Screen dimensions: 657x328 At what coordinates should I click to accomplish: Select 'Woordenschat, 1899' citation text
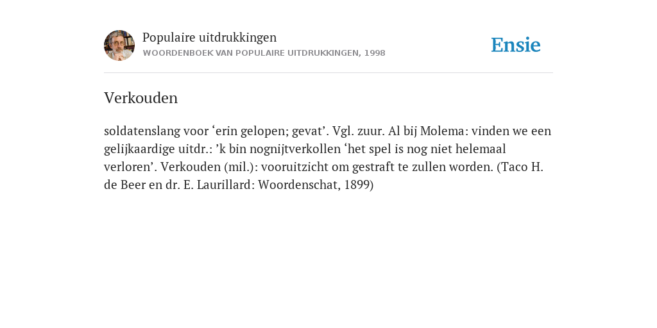click(x=314, y=185)
